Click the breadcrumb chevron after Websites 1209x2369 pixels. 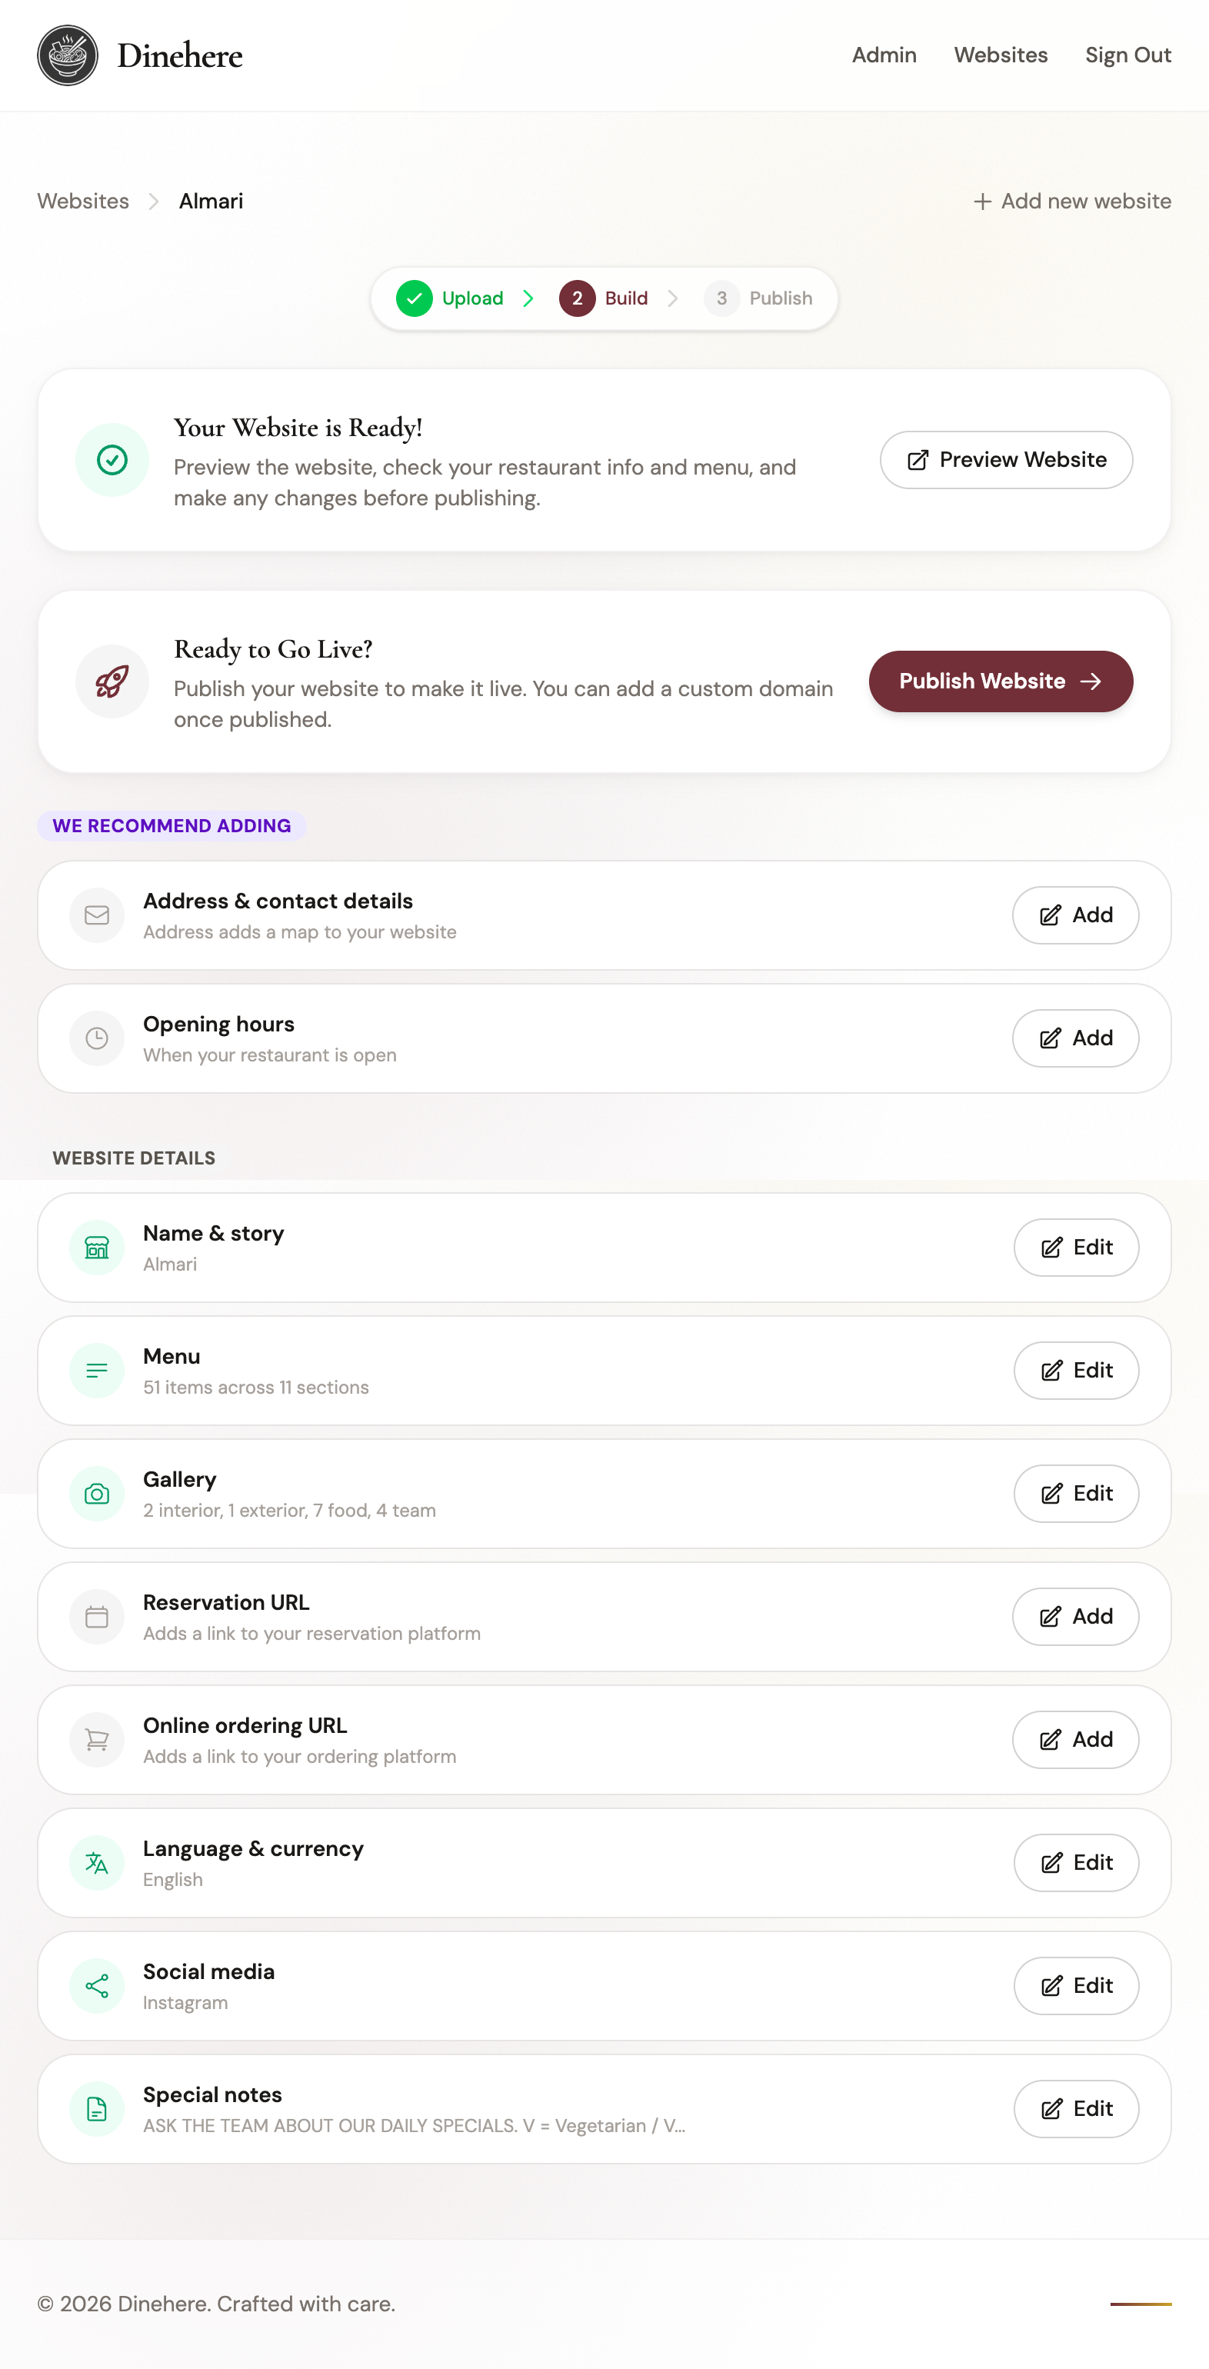point(152,201)
